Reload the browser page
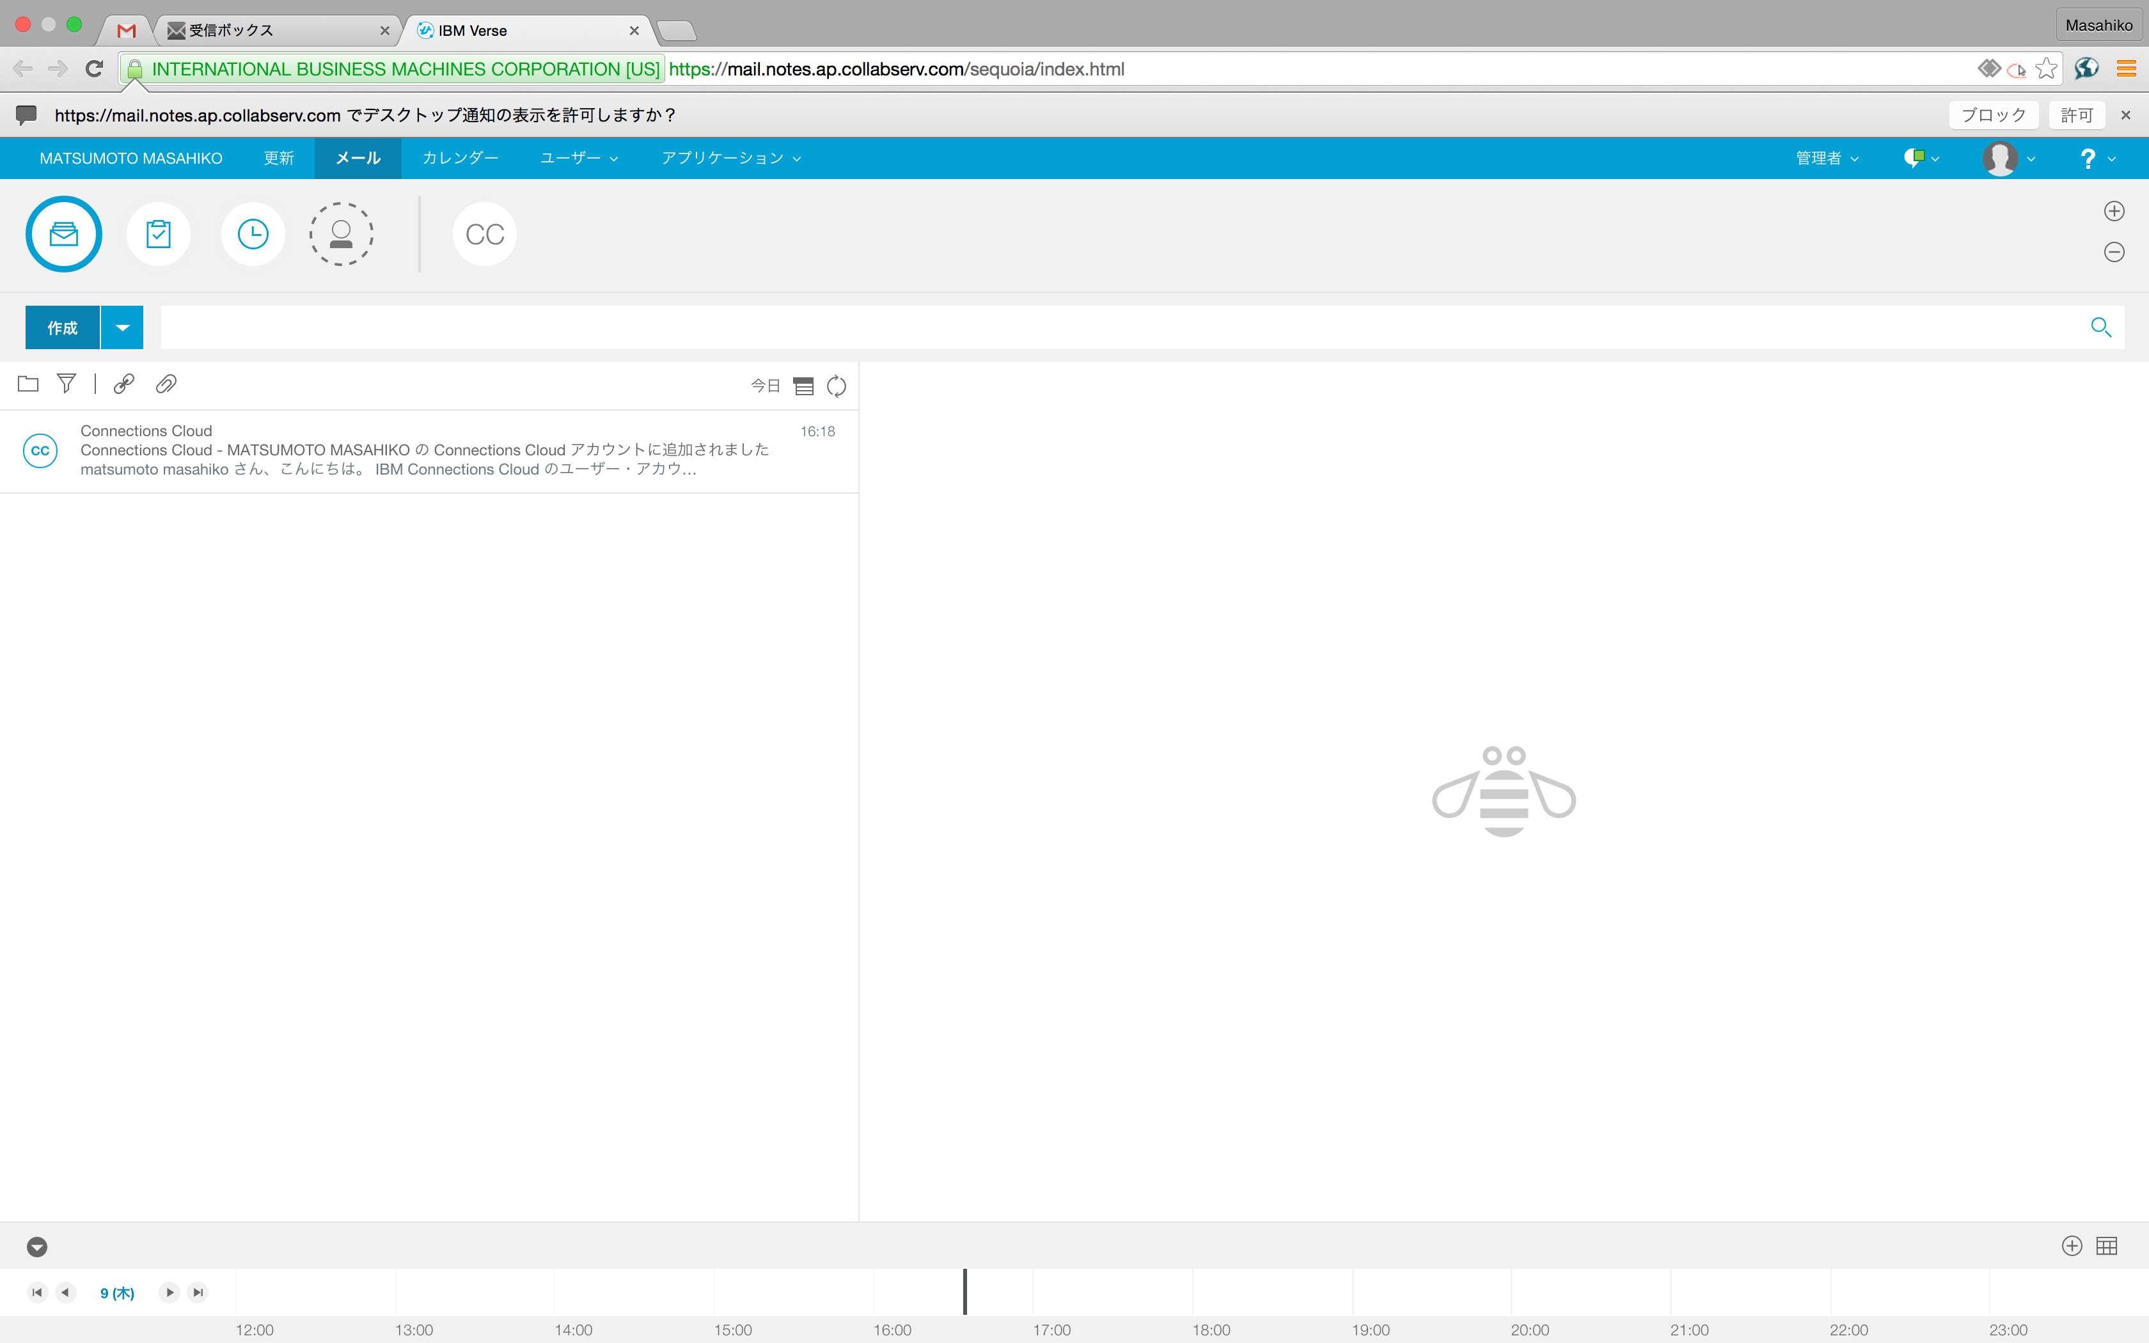 [x=94, y=68]
